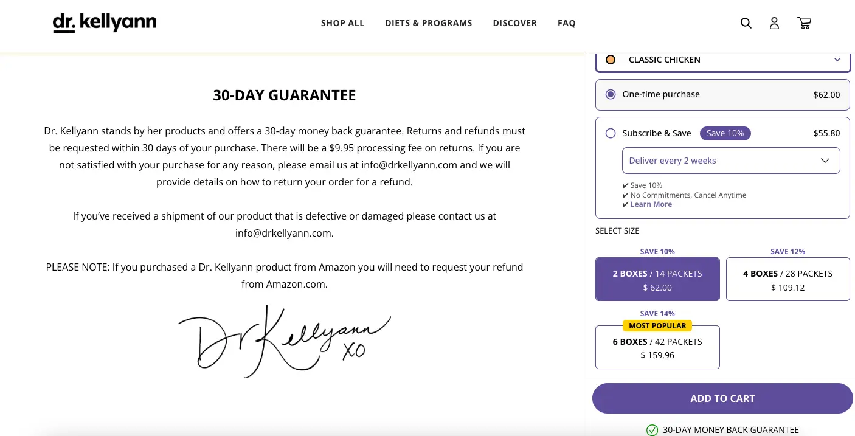Open the flavor selector chevron

click(x=837, y=60)
